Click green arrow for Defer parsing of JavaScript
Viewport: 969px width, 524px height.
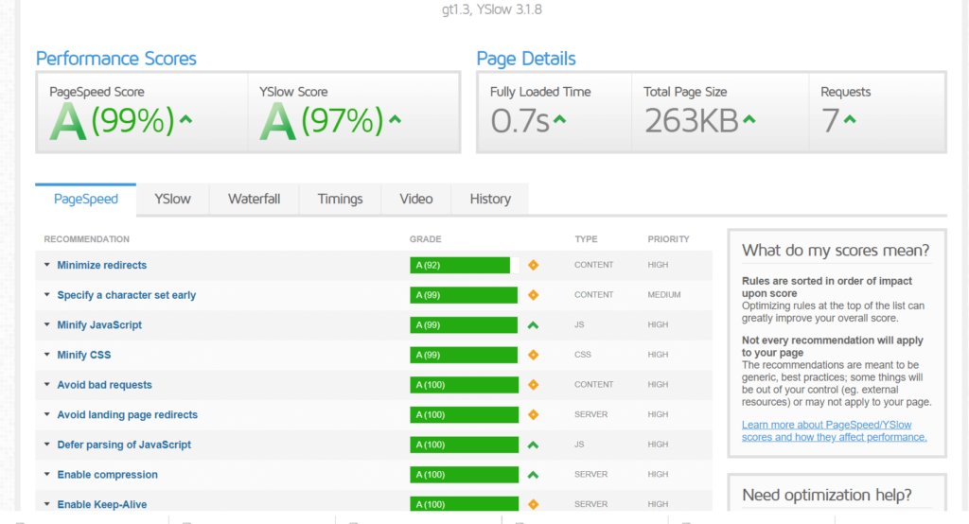pyautogui.click(x=534, y=445)
